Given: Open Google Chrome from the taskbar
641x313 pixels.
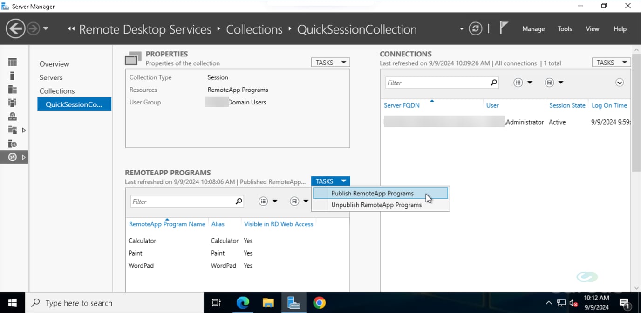Looking at the screenshot, I should (x=319, y=303).
